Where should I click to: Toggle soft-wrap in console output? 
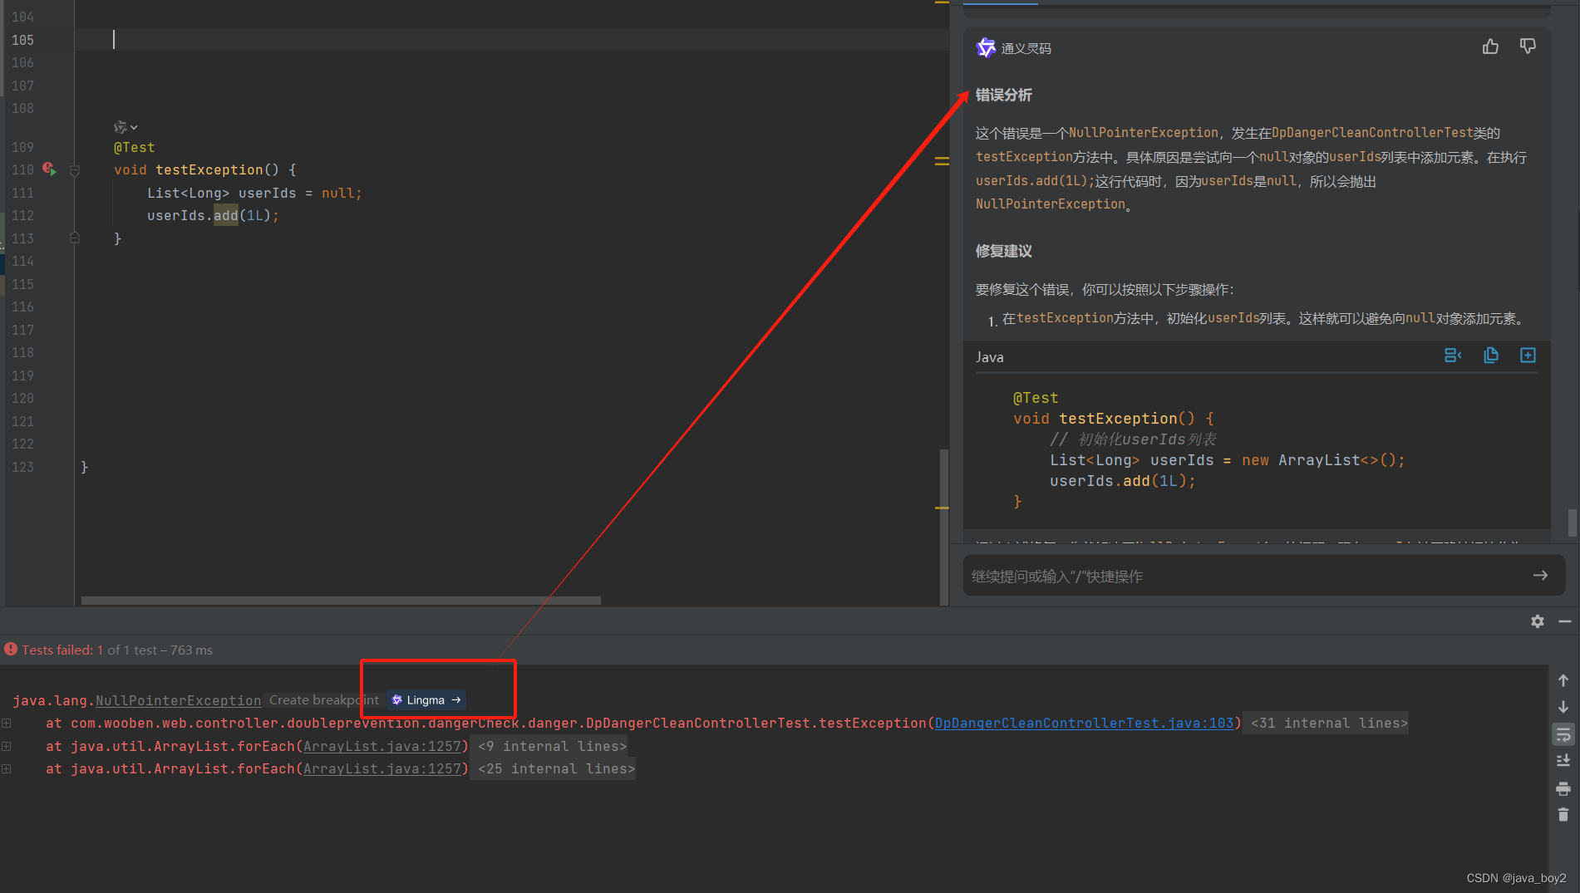1563,734
